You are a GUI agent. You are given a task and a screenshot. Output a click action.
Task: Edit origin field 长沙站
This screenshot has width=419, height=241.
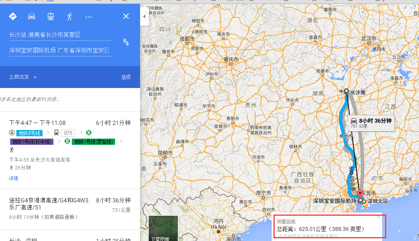point(60,35)
